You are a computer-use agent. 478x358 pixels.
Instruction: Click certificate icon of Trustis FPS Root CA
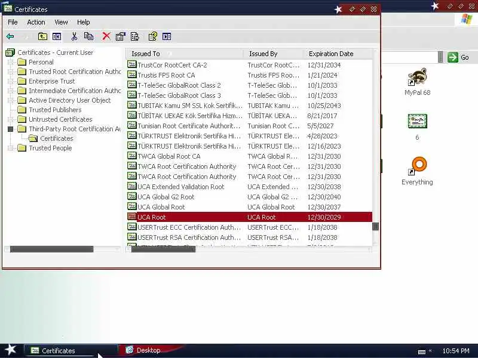131,75
